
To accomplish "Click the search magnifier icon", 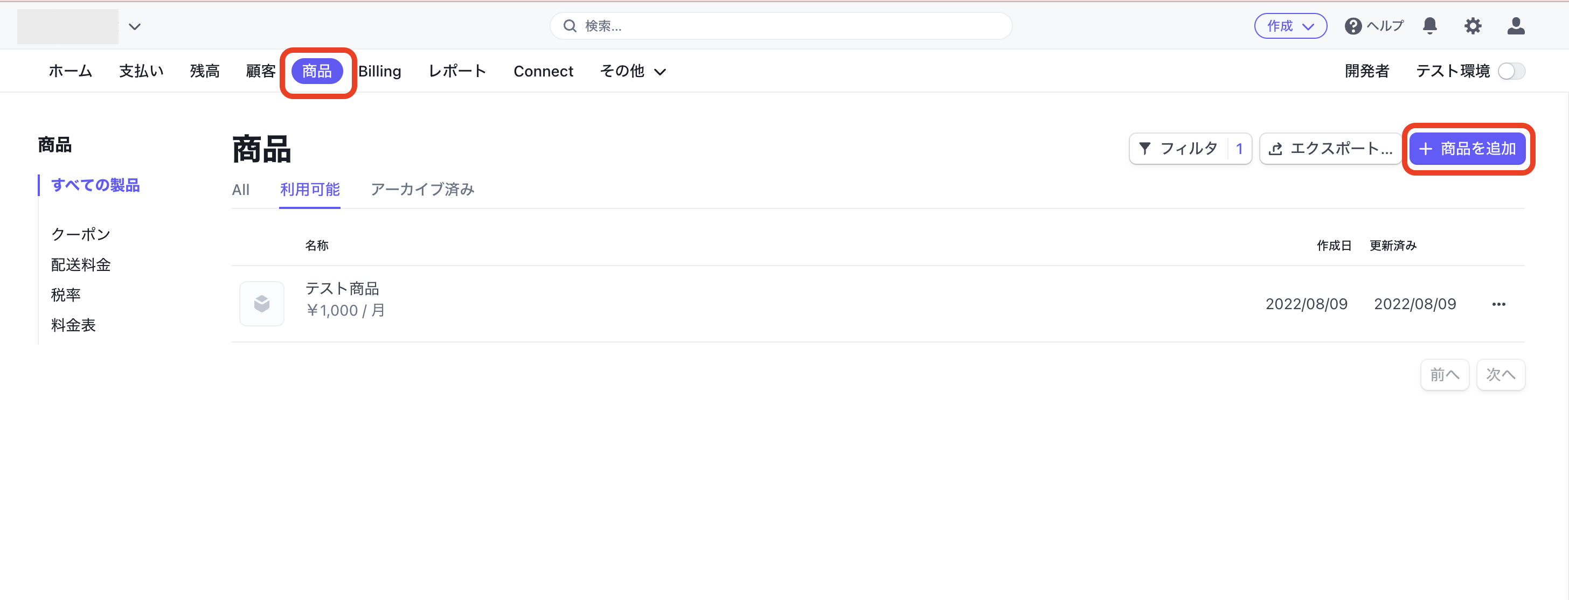I will click(x=570, y=26).
